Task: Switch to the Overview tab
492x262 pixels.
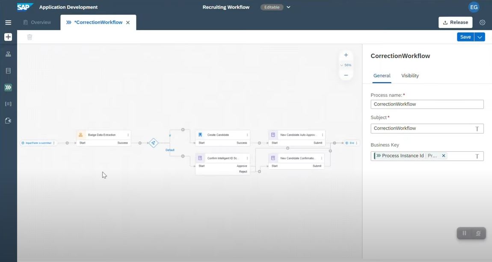Action: (41, 22)
